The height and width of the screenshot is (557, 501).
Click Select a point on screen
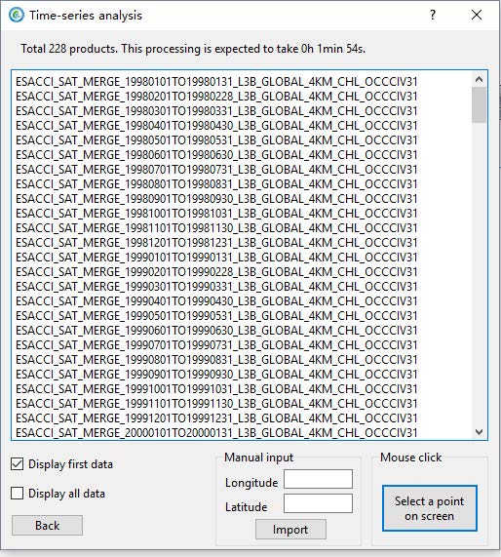[430, 508]
